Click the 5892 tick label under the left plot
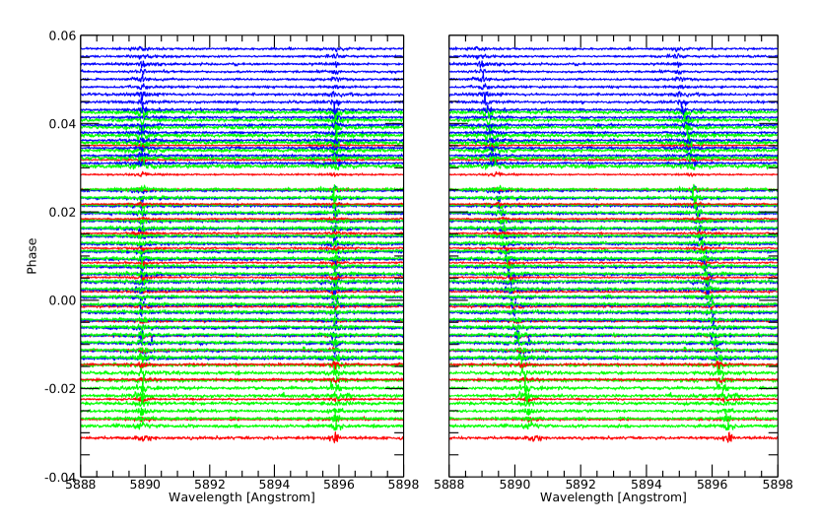The image size is (818, 526). 210,485
